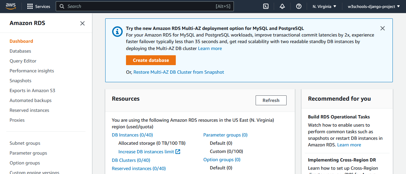Click the AWS logo home icon
The image size is (406, 174).
point(11,6)
